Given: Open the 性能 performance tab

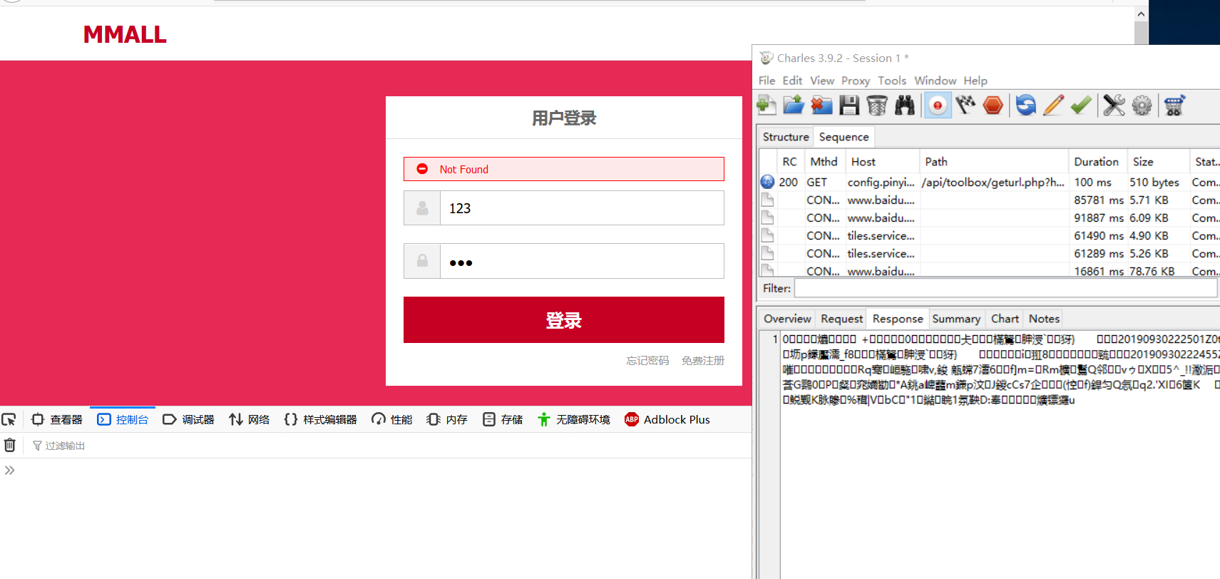Looking at the screenshot, I should [x=391, y=420].
